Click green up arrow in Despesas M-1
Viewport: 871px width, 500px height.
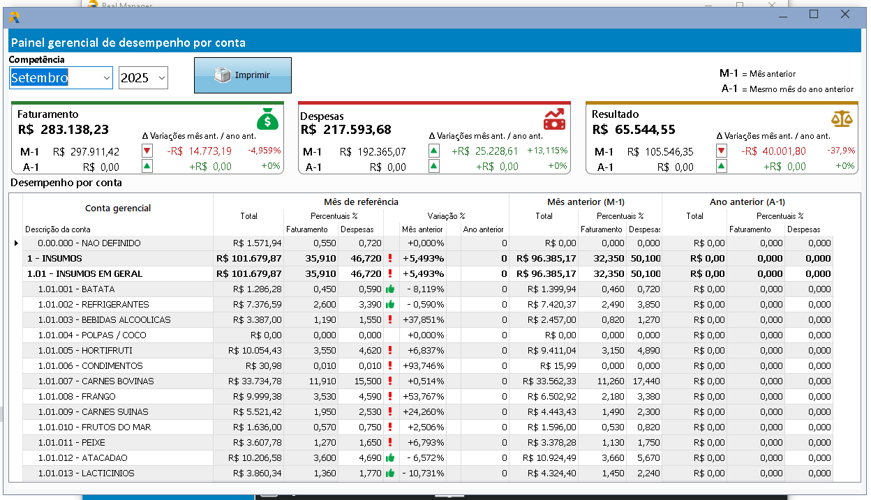click(x=433, y=151)
